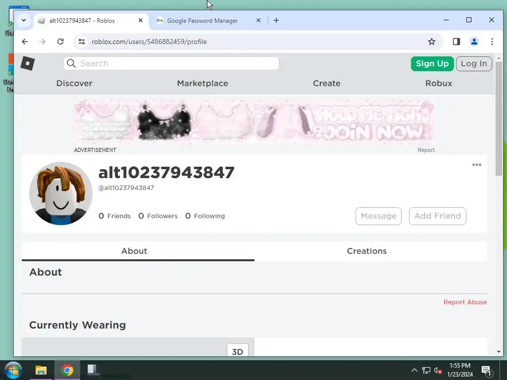
Task: Click the scrollbar down arrow
Action: pyautogui.click(x=499, y=352)
